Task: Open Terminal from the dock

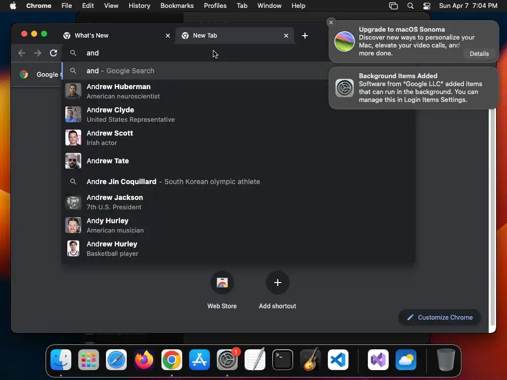Action: coord(283,360)
